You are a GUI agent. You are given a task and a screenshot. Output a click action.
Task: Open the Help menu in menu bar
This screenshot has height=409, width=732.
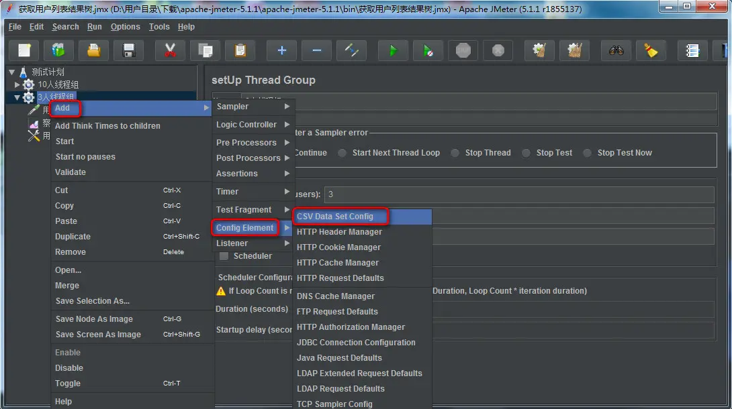[186, 27]
